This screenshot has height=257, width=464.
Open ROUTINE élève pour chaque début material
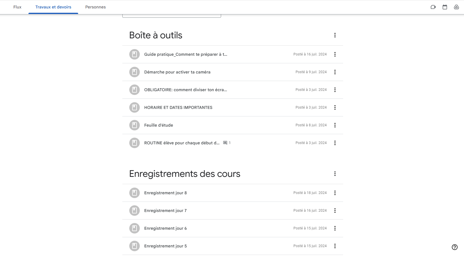pyautogui.click(x=182, y=143)
